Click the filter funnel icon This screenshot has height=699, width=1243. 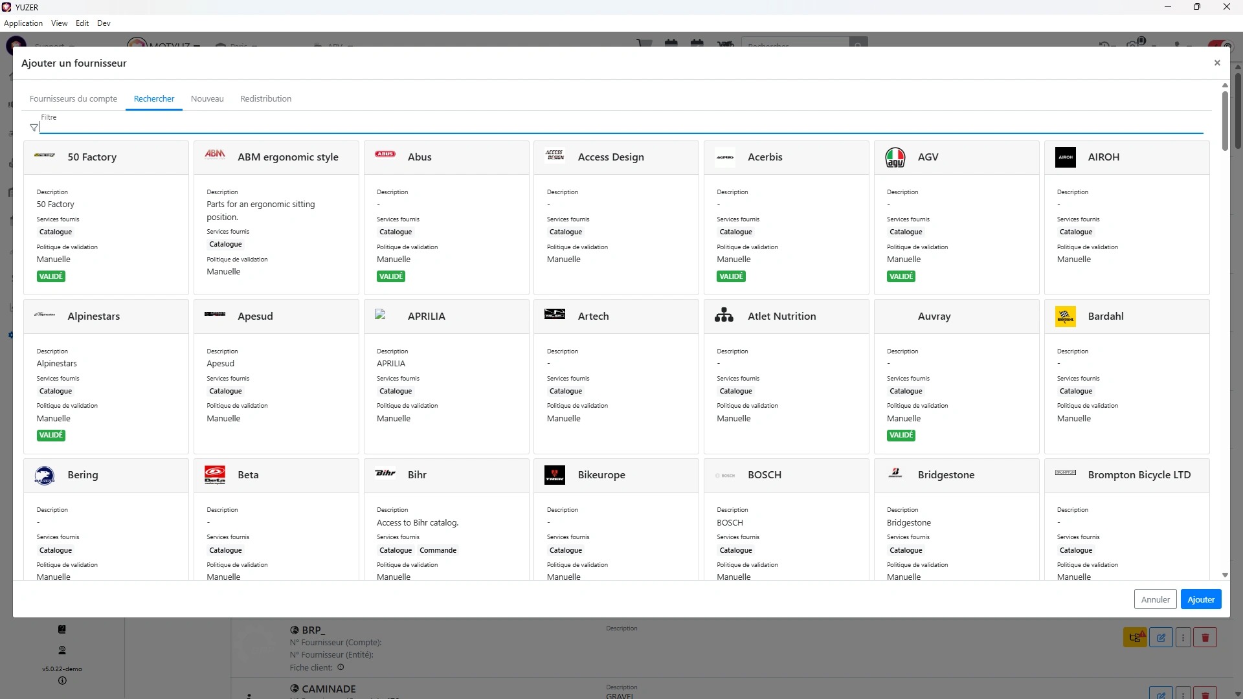34,128
